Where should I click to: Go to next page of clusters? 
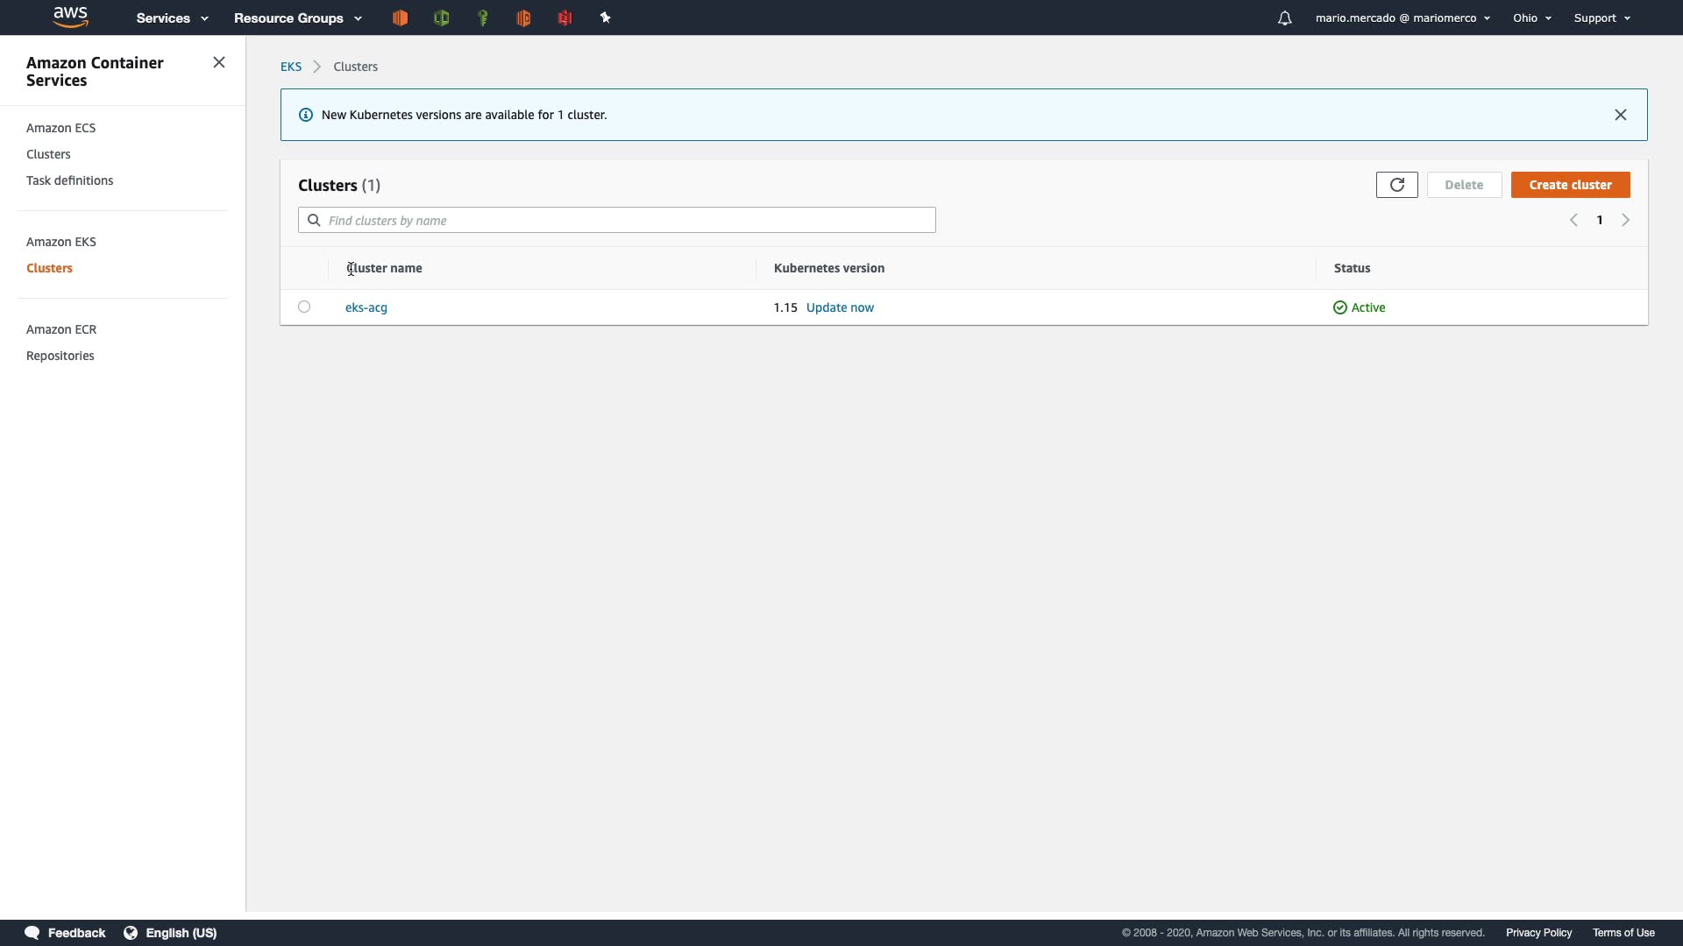(x=1625, y=220)
